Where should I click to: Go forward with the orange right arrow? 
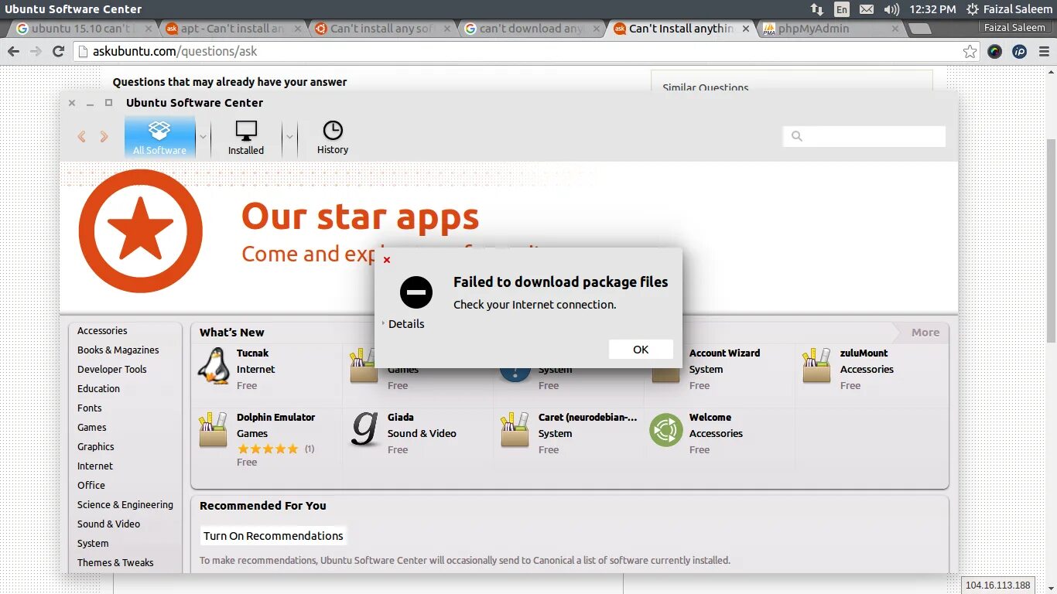pos(104,137)
